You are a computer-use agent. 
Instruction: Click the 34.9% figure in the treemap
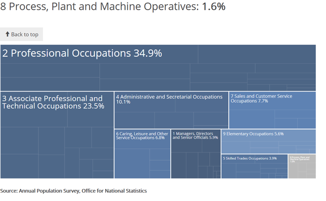tap(148, 53)
